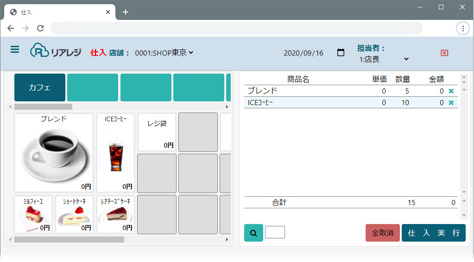Screen dimensions: 474x262
Task: Click the product grid horizontal scrollbar thumb
Action: click(x=69, y=240)
